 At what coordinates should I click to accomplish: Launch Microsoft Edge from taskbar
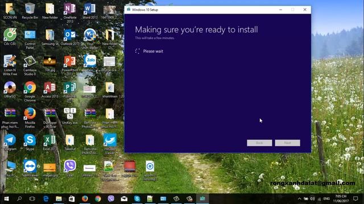coord(45,199)
